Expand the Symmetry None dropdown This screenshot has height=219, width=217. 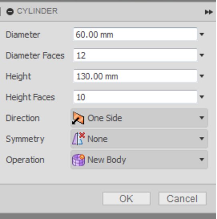[x=139, y=139]
